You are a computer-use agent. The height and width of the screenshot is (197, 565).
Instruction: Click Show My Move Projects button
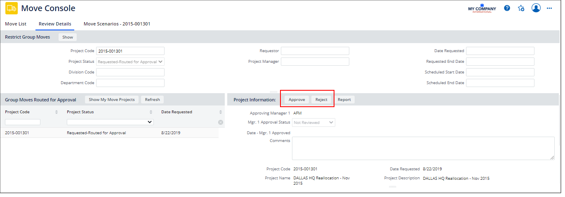[112, 99]
